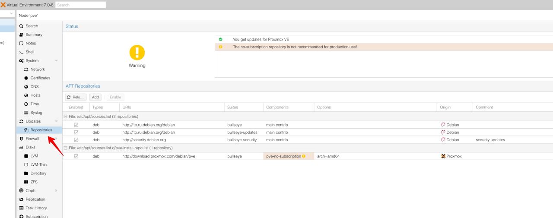Click the 'You get updates for Proxmox VE' message

(x=261, y=39)
